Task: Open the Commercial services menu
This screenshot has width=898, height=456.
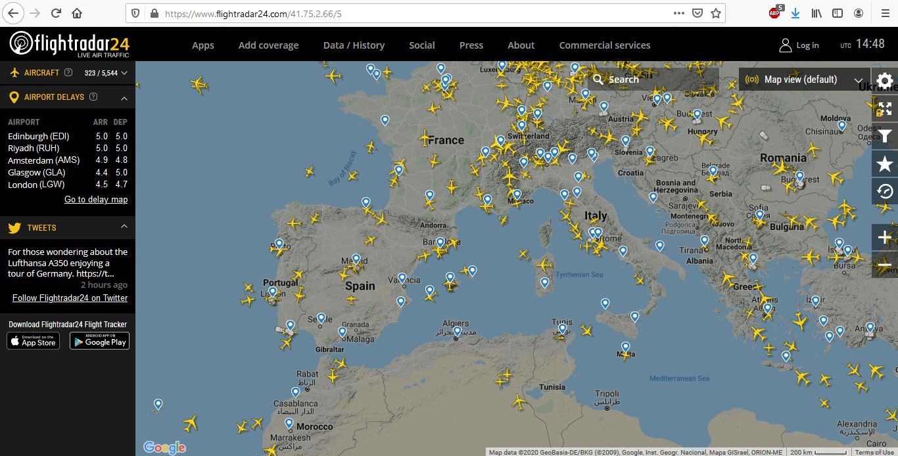Action: click(604, 45)
